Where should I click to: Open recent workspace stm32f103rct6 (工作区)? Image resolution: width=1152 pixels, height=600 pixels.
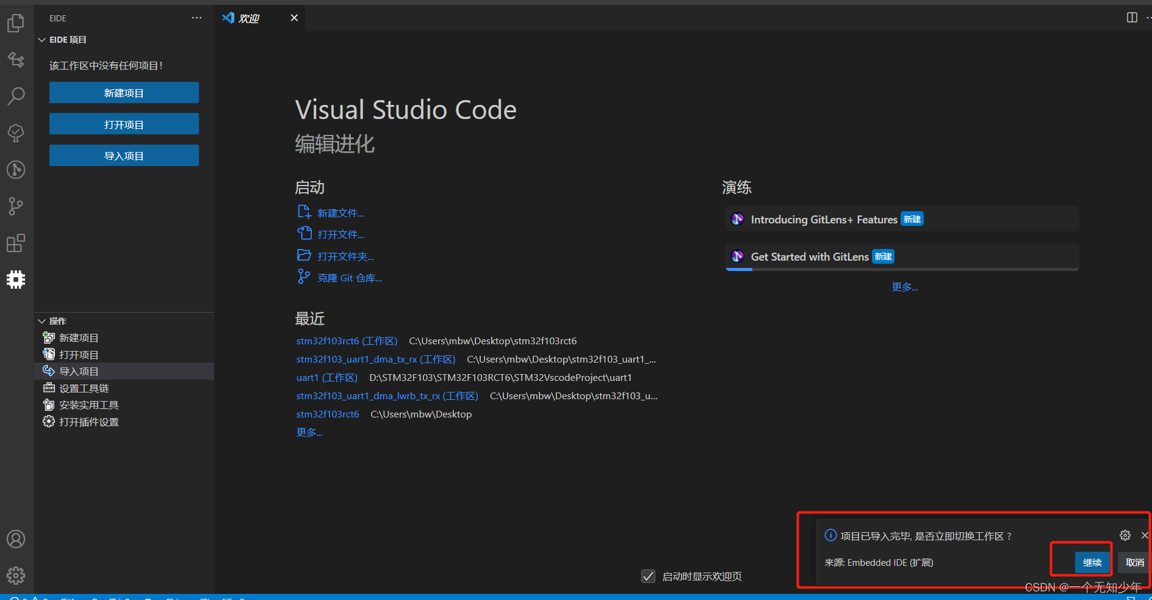tap(347, 341)
